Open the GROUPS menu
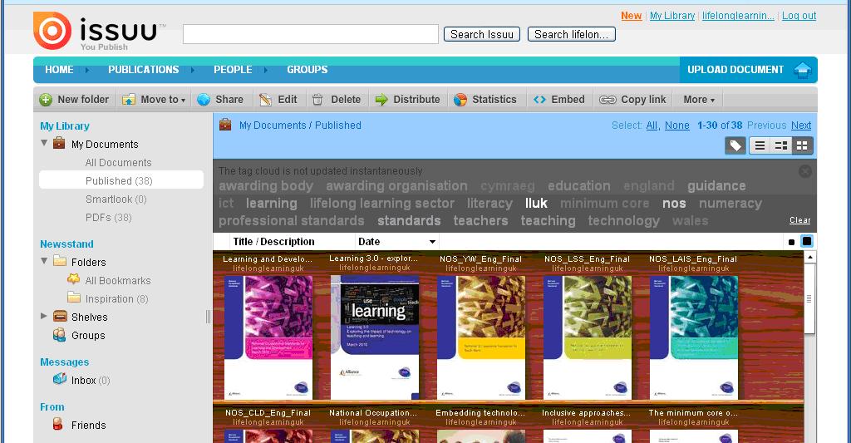The height and width of the screenshot is (443, 851). pos(307,70)
